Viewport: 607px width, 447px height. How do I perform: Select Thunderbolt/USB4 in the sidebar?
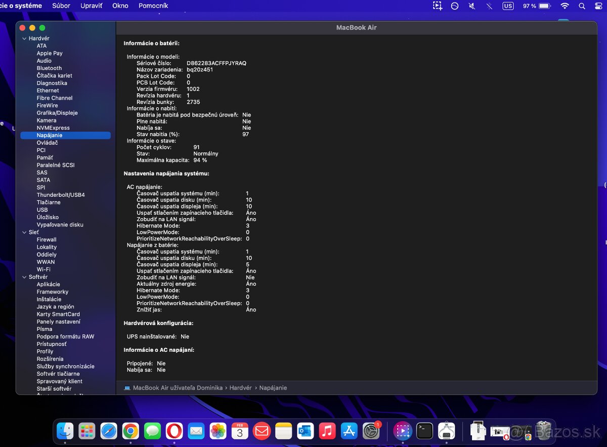click(61, 195)
